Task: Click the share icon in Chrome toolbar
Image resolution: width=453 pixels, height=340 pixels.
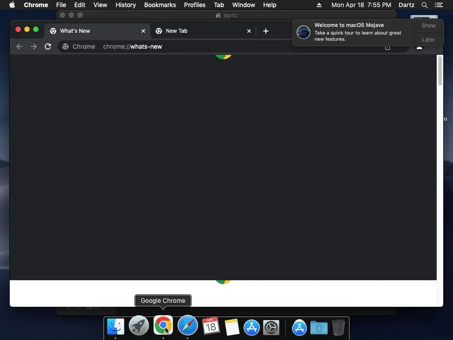Action: pos(388,48)
